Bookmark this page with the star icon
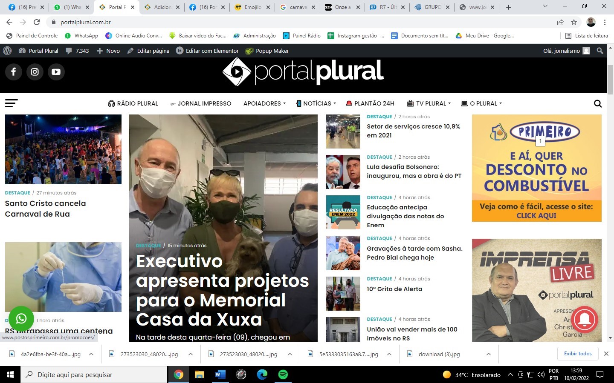The width and height of the screenshot is (614, 383). pos(574,22)
